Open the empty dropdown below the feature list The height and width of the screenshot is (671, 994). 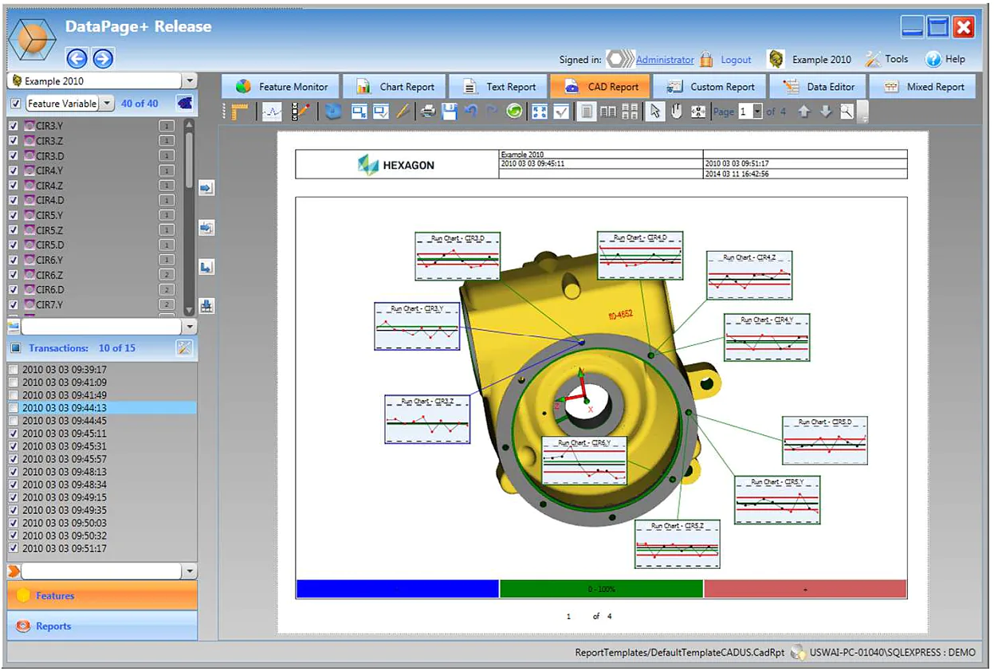[189, 327]
